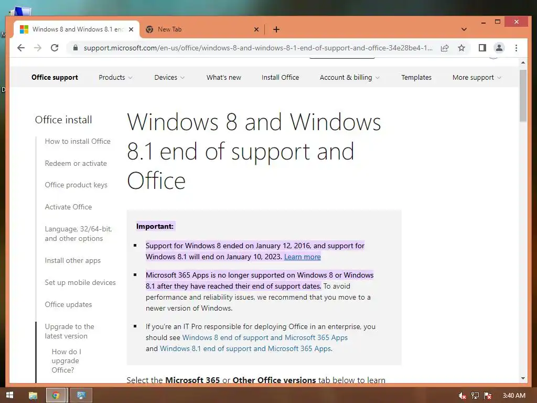Open Install other apps link

click(72, 260)
